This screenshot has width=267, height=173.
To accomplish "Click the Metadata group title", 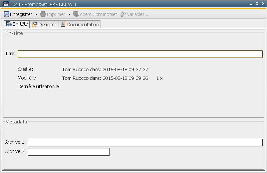I will point(16,122).
